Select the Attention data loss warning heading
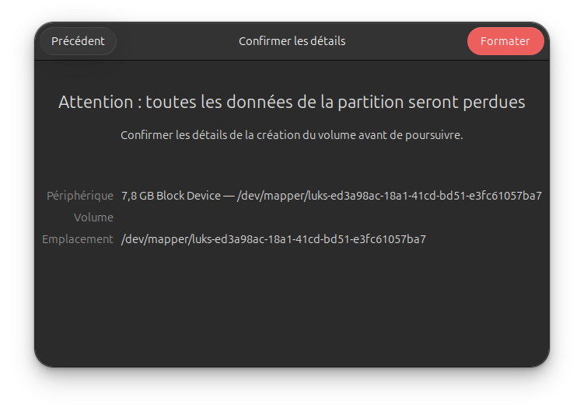 point(292,102)
